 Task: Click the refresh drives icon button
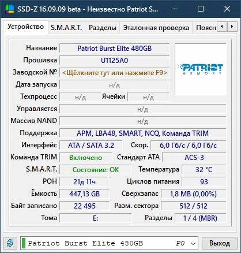coord(10,243)
